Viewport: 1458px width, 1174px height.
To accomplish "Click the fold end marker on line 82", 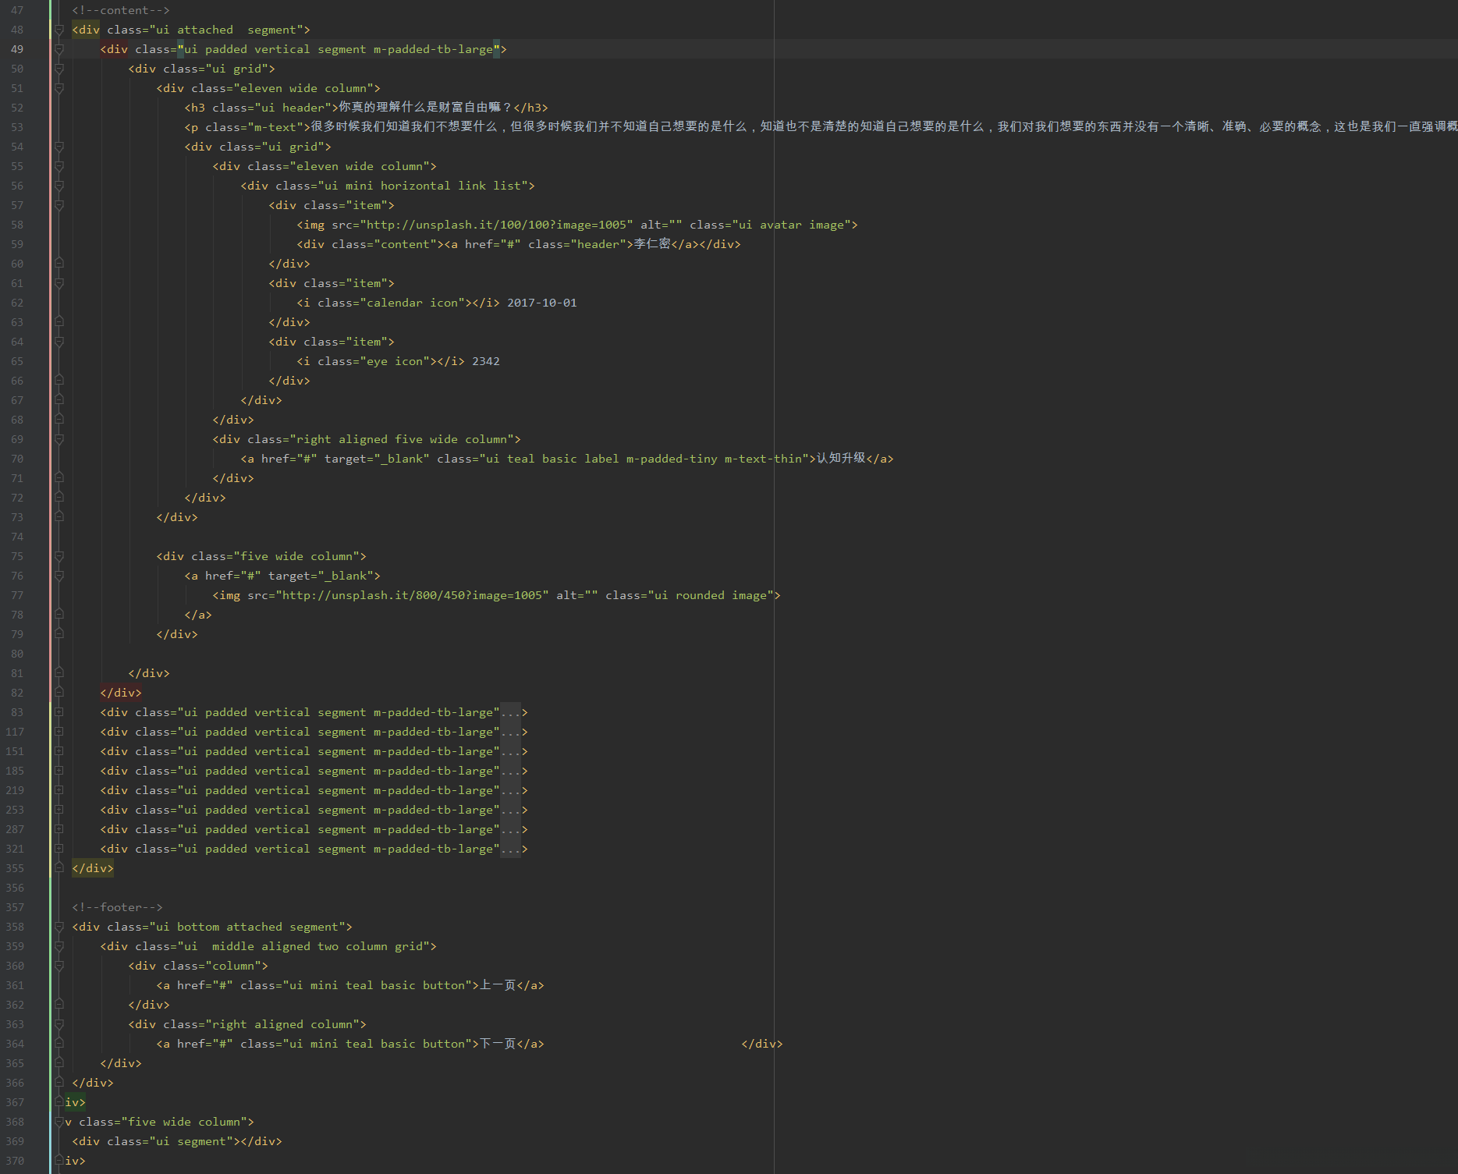I will (59, 693).
